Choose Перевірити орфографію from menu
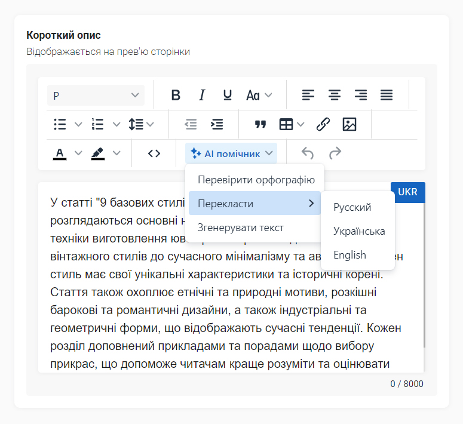 256,180
